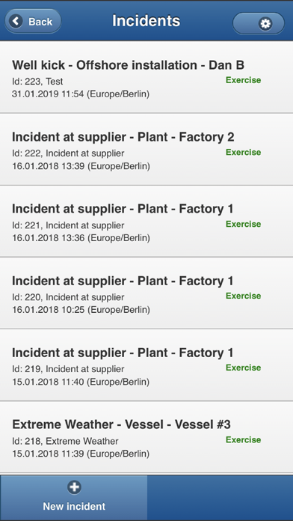The width and height of the screenshot is (293, 521).
Task: Click Exercise label on incident 223
Action: [x=243, y=80]
